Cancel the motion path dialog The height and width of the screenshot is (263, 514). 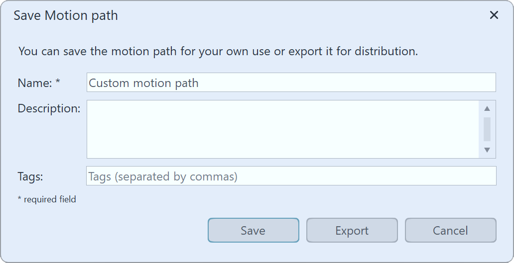pos(450,231)
